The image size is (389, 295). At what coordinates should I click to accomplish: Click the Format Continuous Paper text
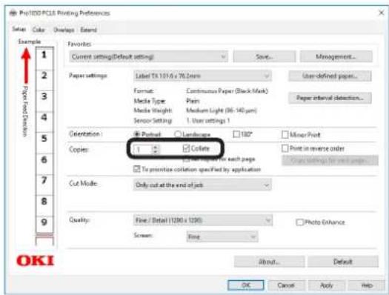pos(227,91)
